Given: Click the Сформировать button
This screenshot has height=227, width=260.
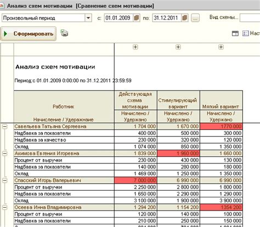Looking at the screenshot, I should pyautogui.click(x=29, y=34).
